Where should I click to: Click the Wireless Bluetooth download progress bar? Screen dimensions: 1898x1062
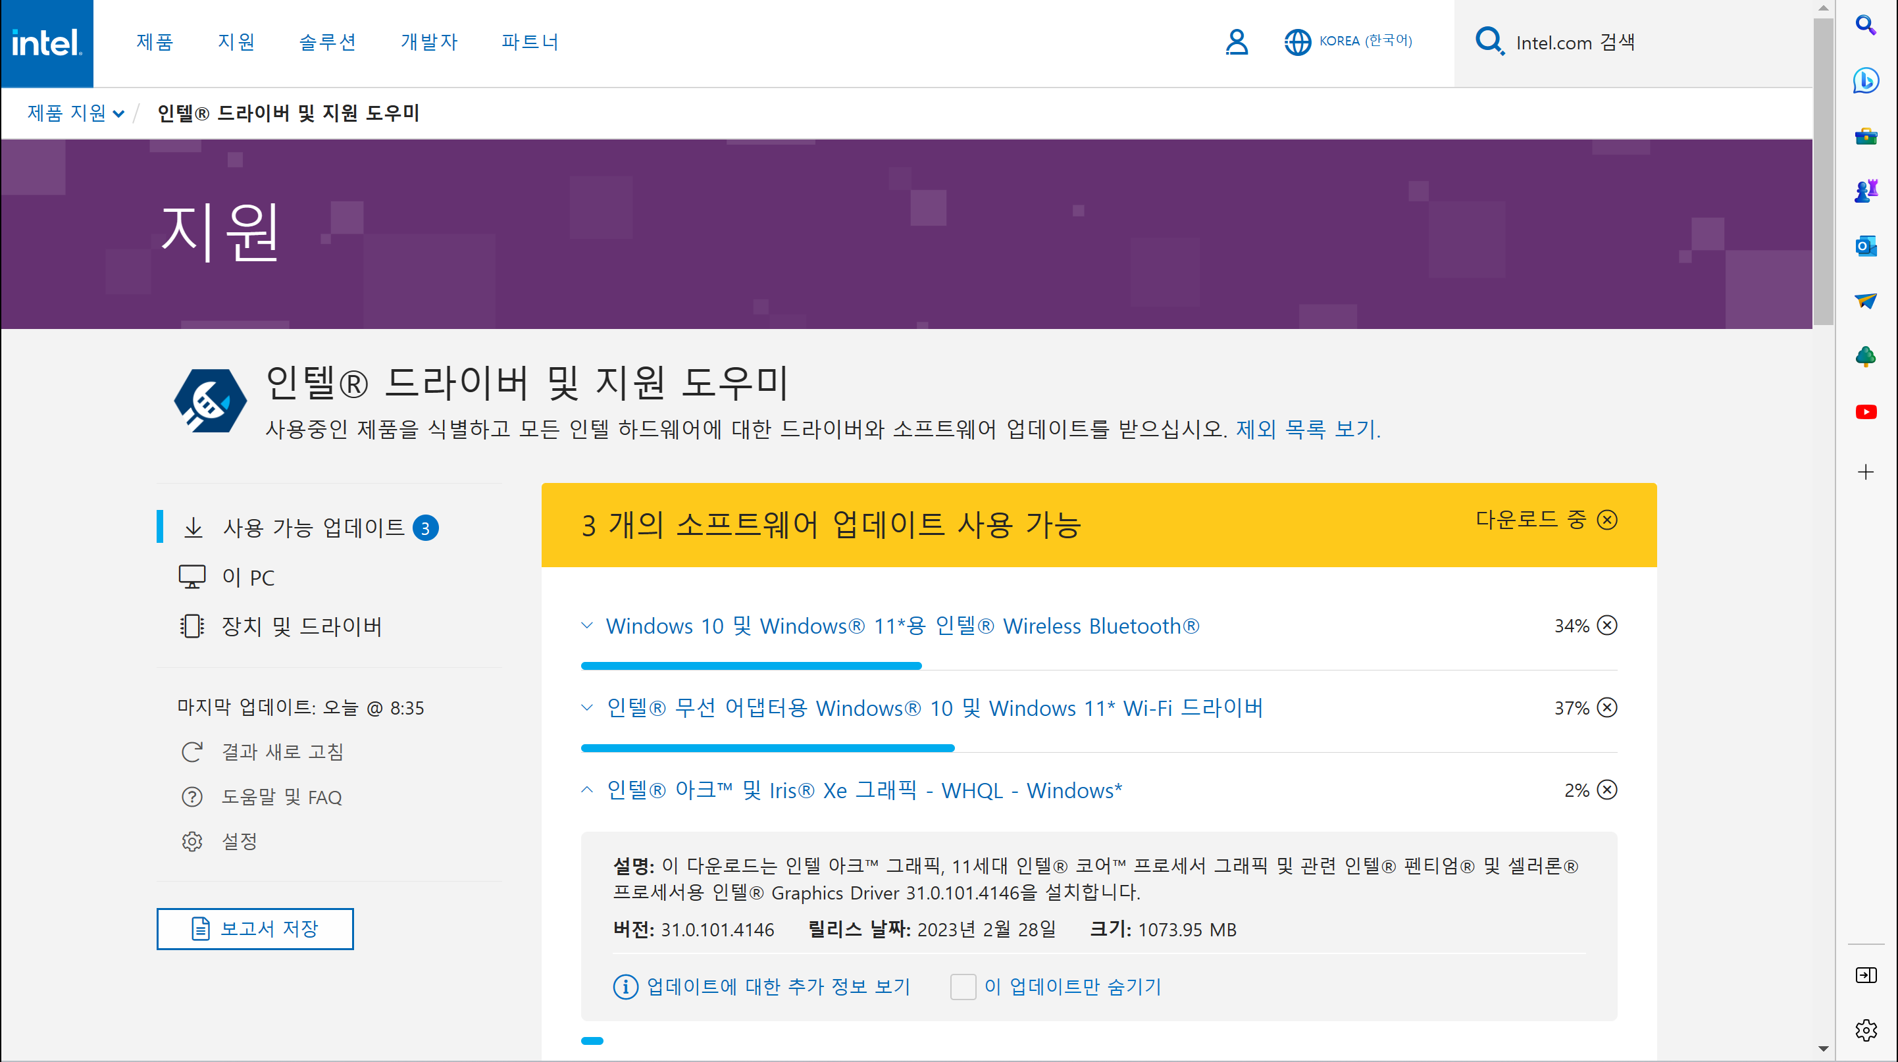click(751, 666)
